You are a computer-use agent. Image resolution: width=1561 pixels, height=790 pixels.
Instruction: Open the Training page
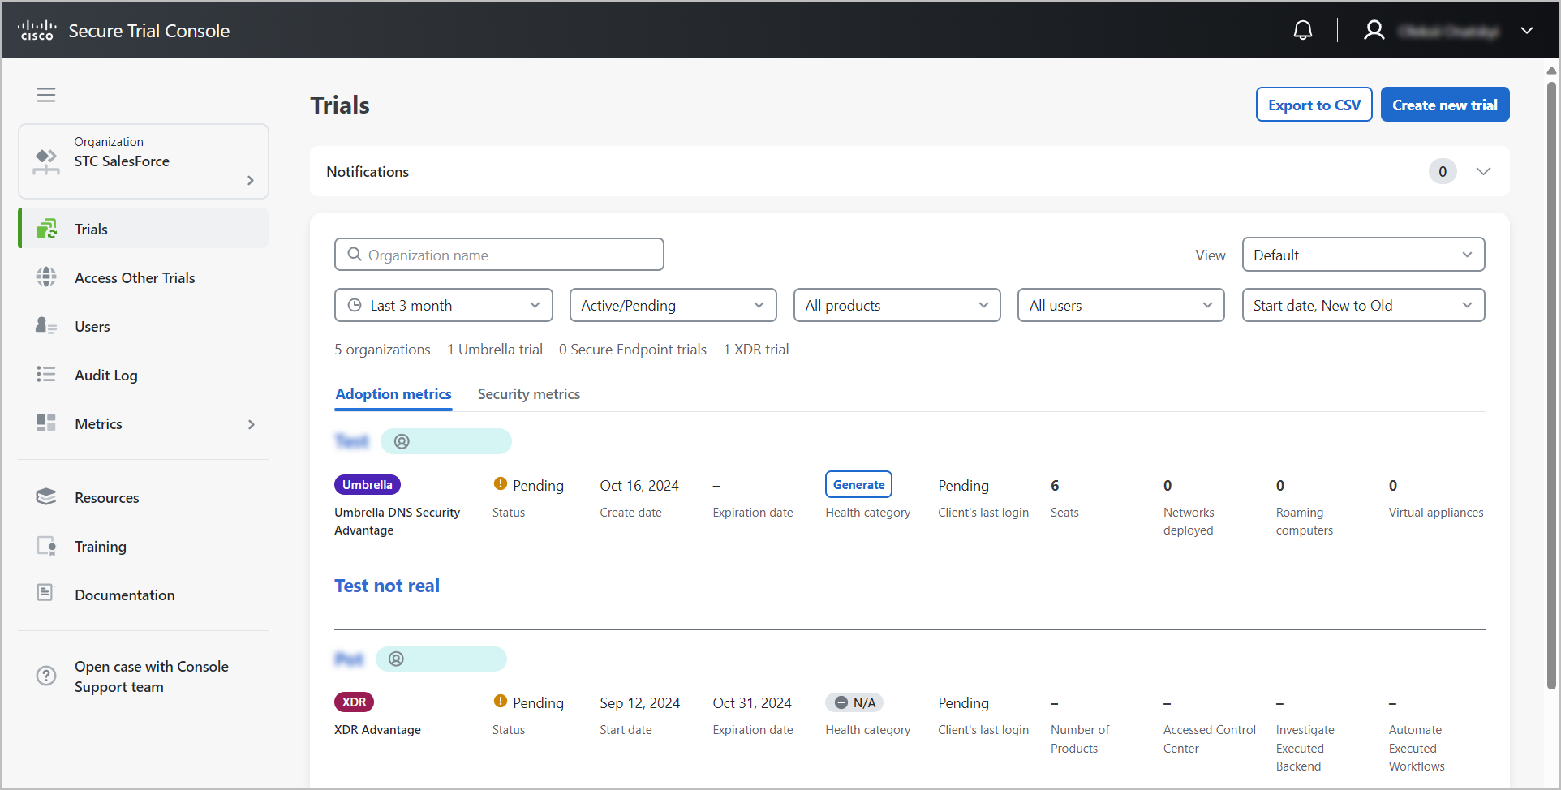(x=101, y=547)
